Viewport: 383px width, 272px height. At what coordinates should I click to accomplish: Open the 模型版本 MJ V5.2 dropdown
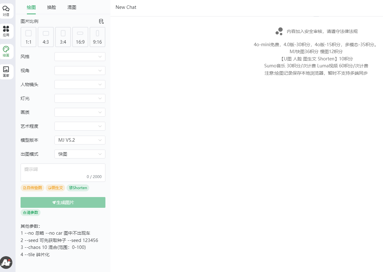point(80,140)
